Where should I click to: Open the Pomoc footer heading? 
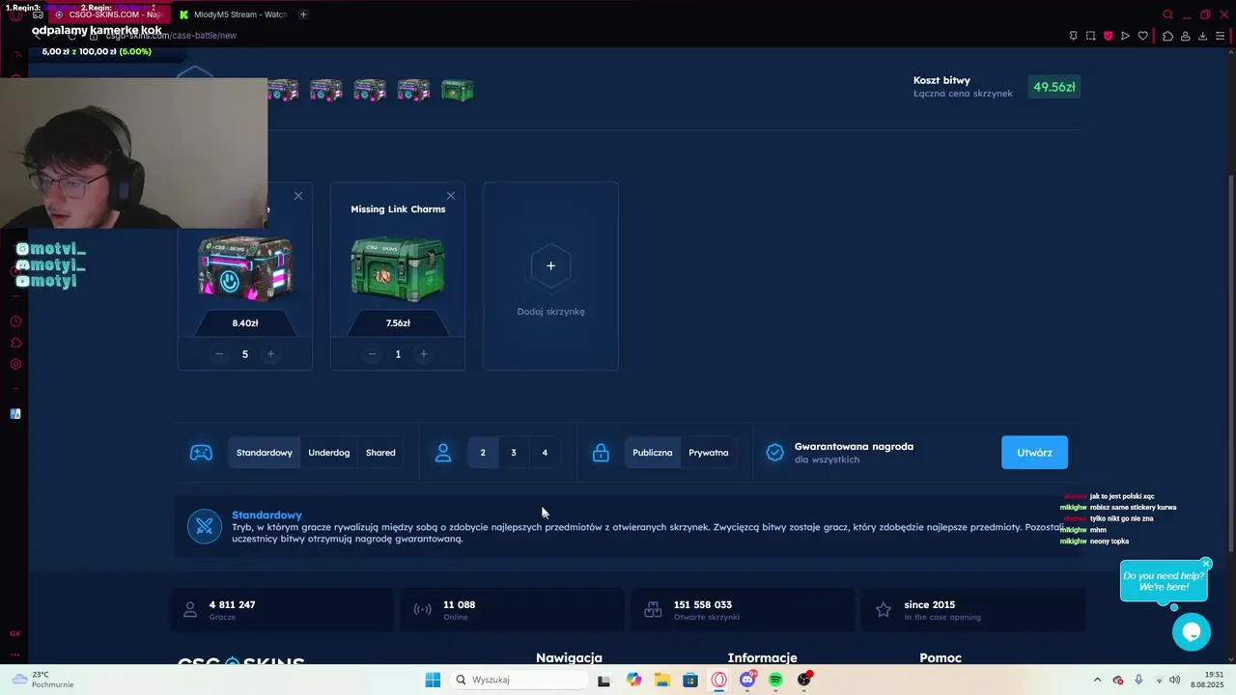(x=941, y=657)
